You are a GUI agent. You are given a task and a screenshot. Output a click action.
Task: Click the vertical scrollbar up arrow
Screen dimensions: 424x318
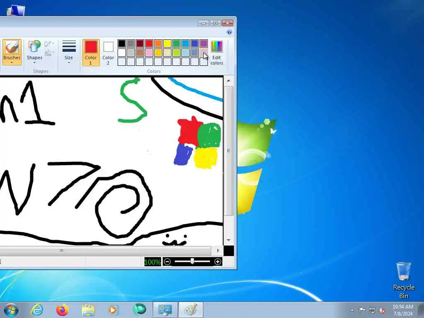229,81
